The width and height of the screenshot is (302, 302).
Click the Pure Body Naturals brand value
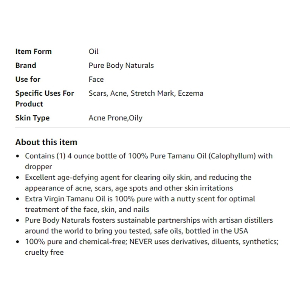[x=121, y=65]
